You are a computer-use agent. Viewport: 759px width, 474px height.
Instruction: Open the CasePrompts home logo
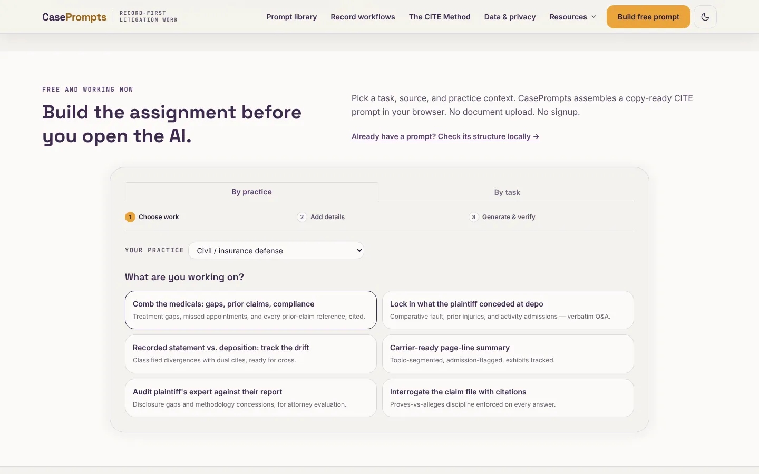[x=74, y=17]
